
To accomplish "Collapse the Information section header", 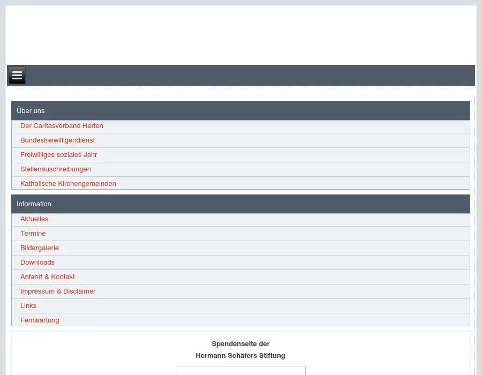I will [x=240, y=204].
